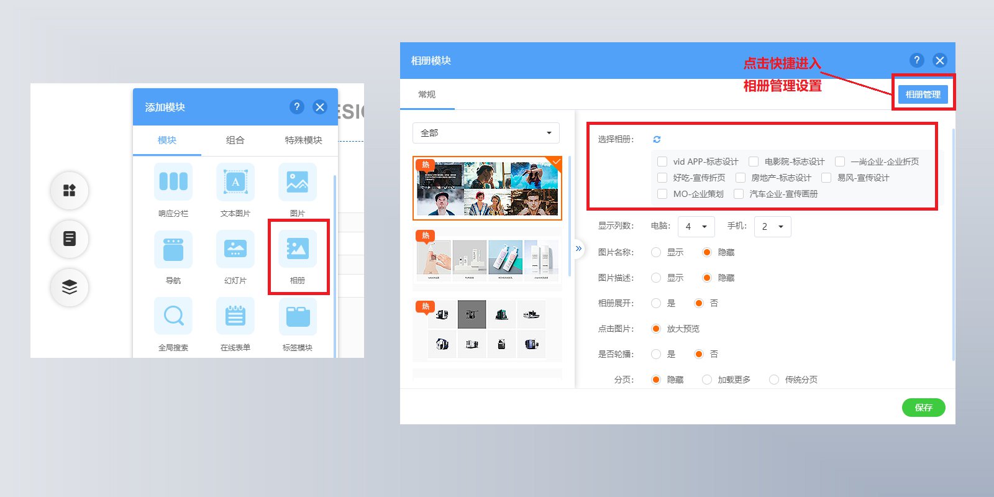This screenshot has height=497, width=994.
Task: Add the 在线表单 online form module
Action: click(x=235, y=316)
